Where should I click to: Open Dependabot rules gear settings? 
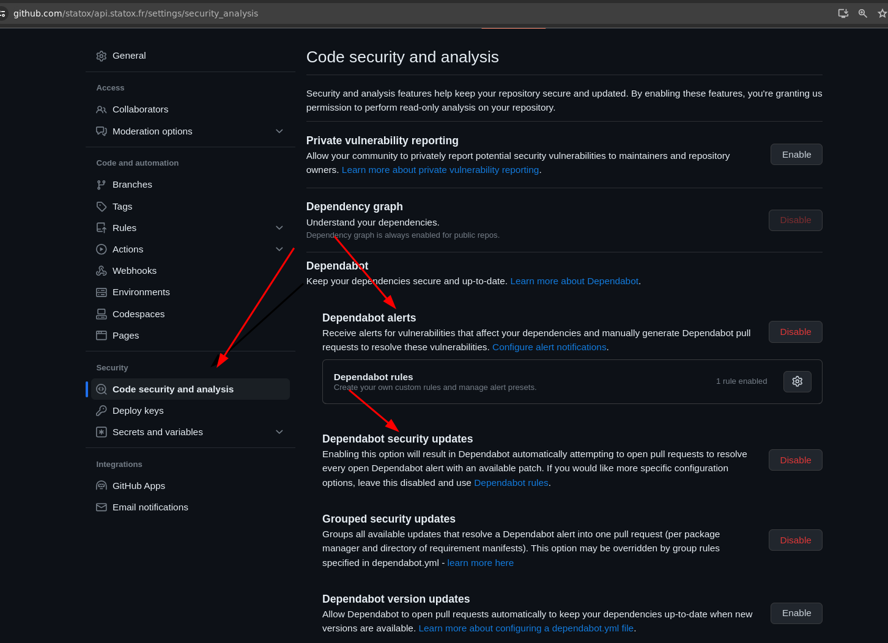click(797, 381)
